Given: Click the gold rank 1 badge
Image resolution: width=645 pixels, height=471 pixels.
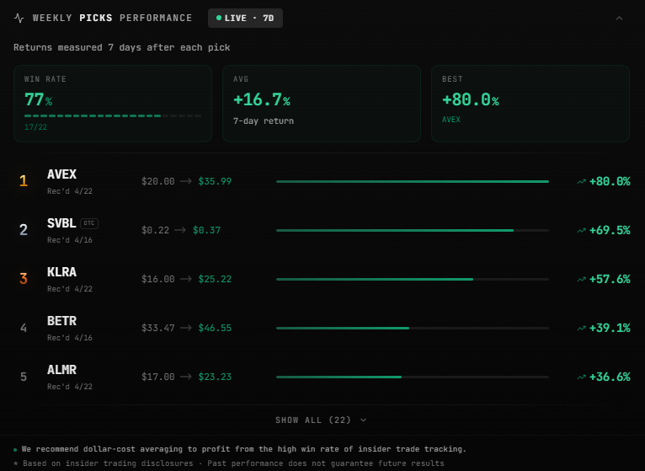Looking at the screenshot, I should 24,181.
